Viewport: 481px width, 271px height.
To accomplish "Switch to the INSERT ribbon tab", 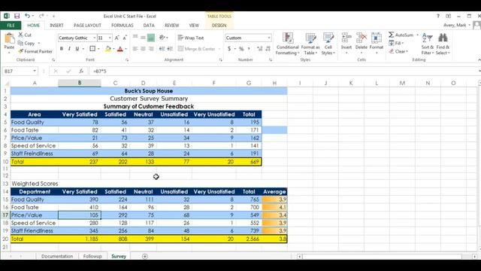I will tap(56, 25).
